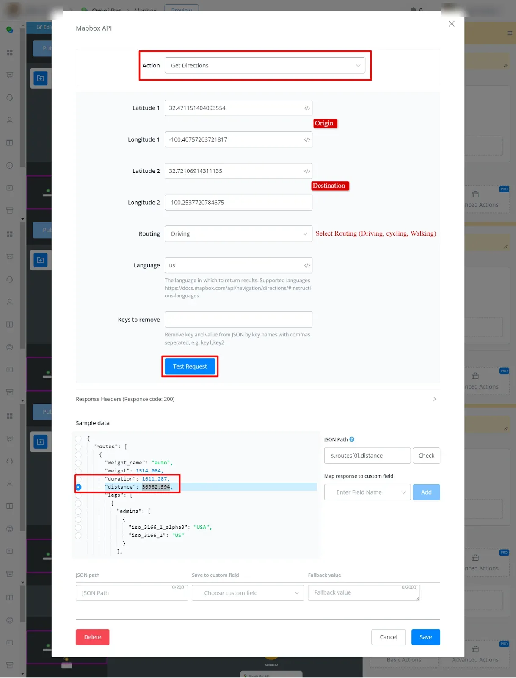The width and height of the screenshot is (516, 678).
Task: Click the "USA" value in sample data
Action: (x=201, y=528)
